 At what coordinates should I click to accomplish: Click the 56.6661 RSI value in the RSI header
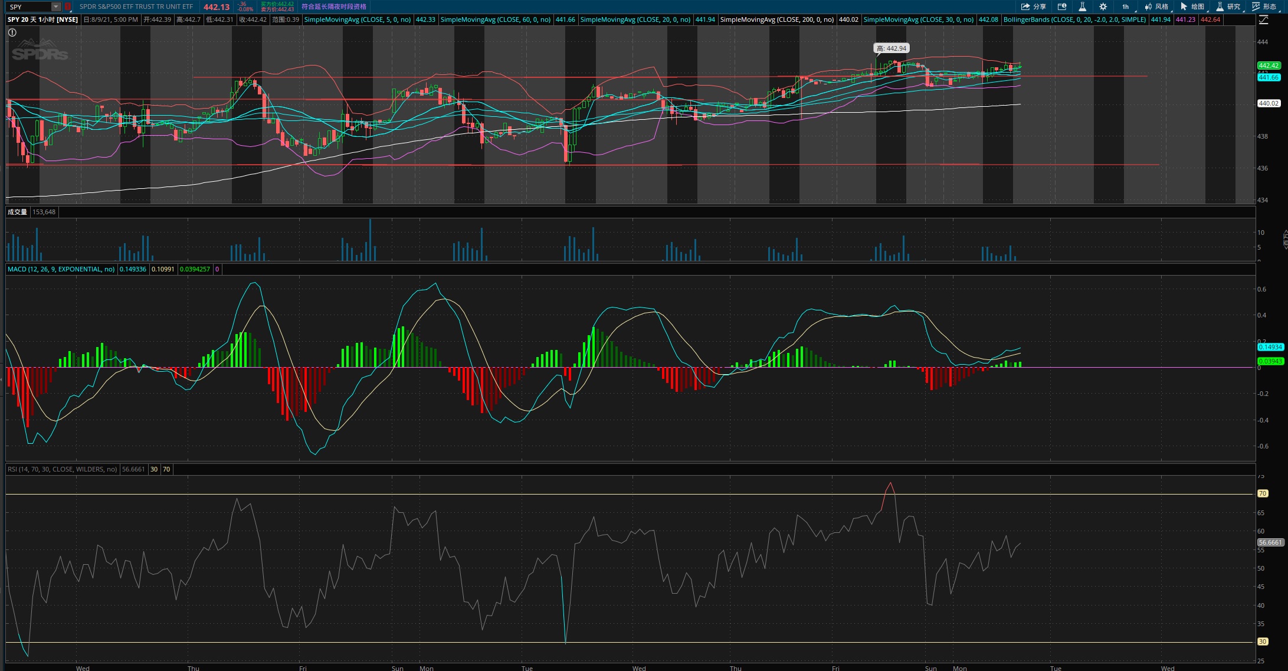point(133,469)
